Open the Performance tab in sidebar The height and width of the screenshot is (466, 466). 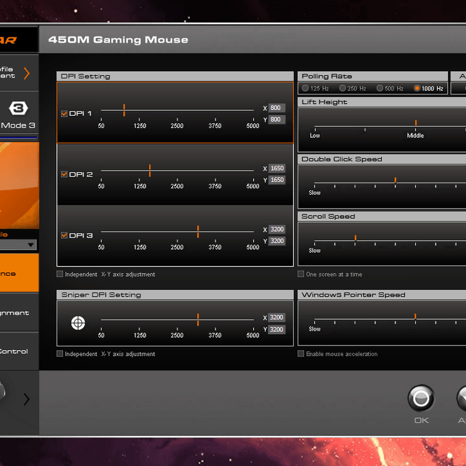[19, 273]
